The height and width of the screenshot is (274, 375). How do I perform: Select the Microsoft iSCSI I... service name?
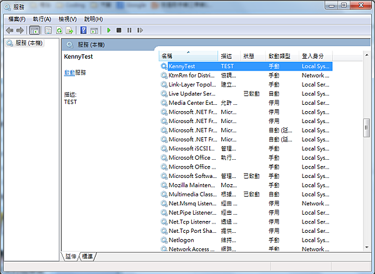pos(192,149)
